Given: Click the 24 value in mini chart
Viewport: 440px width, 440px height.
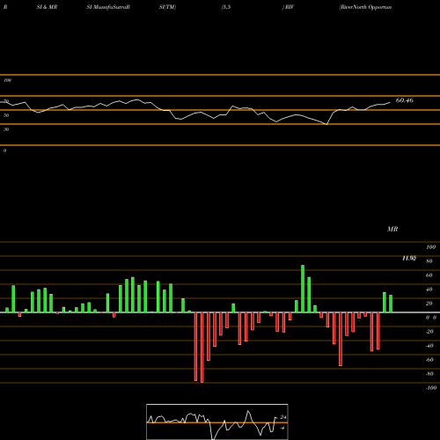Looking at the screenshot, I should [283, 417].
